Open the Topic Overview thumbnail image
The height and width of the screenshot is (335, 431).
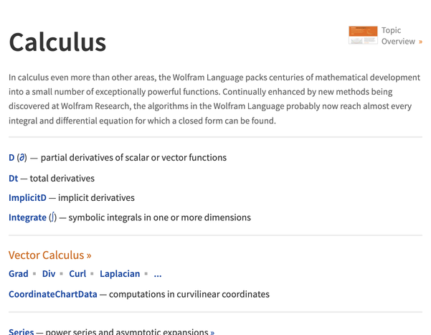tap(363, 35)
